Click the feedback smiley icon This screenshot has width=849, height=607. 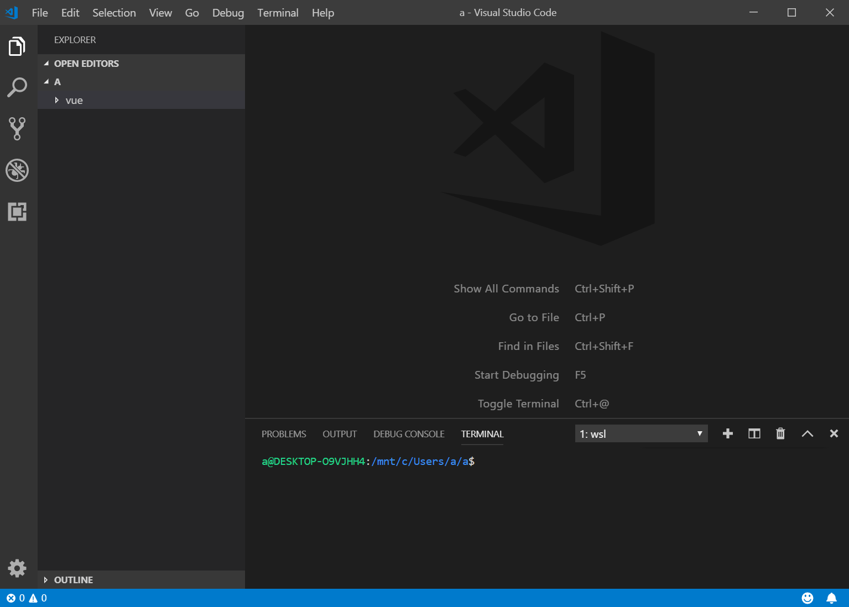coord(808,598)
